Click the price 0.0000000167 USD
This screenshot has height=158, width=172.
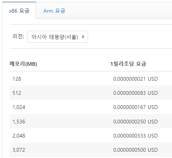(x=136, y=107)
